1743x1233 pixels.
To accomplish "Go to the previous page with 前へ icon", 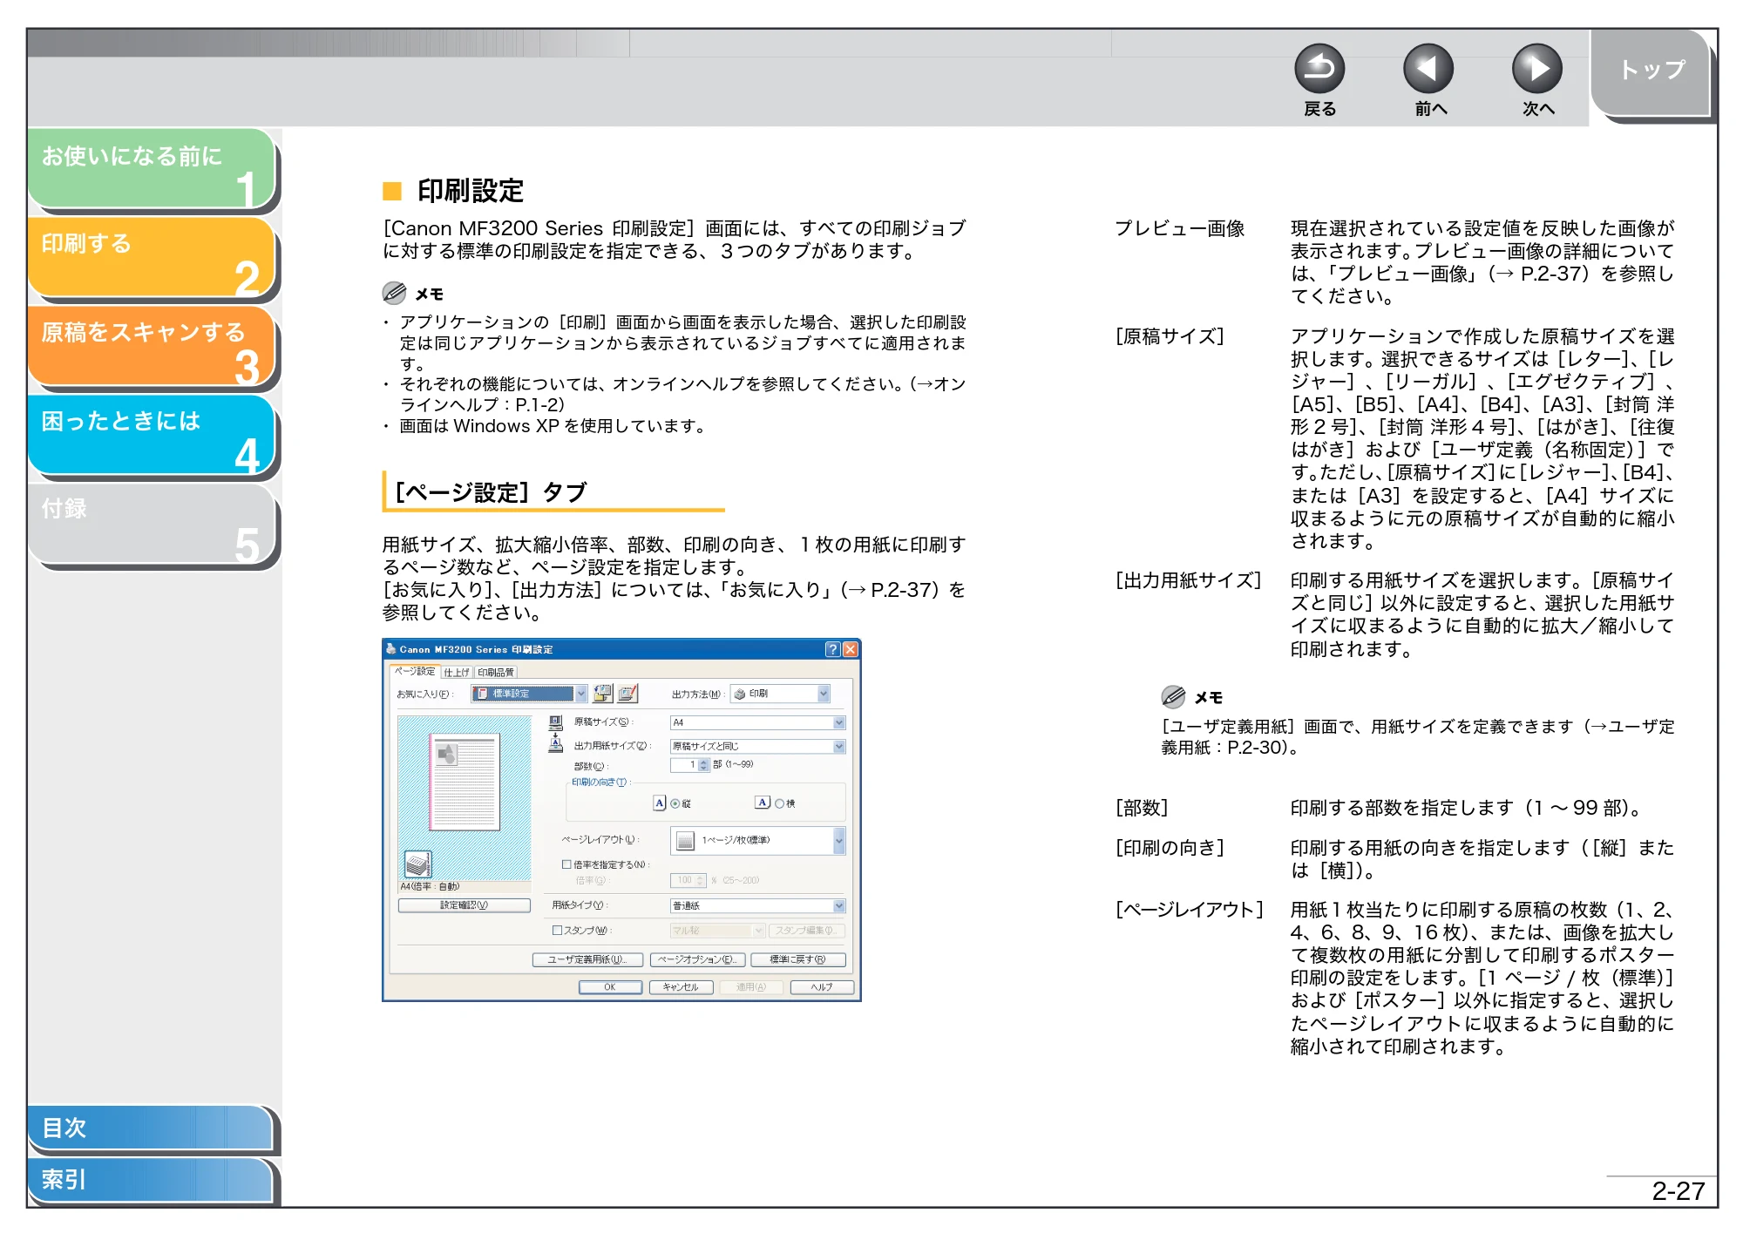I will click(x=1428, y=69).
